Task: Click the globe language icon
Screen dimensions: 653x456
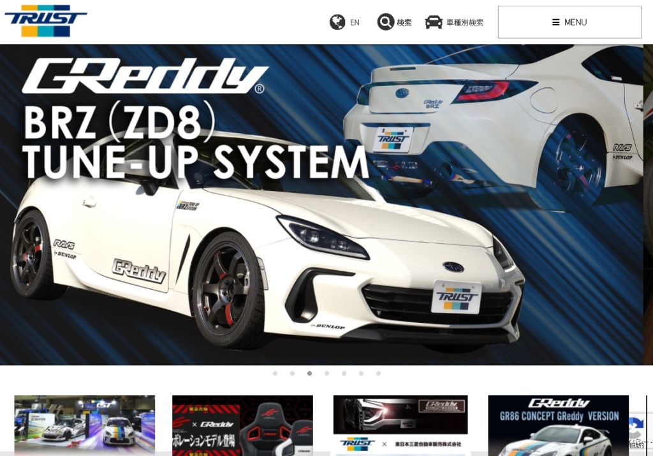Action: click(x=337, y=22)
